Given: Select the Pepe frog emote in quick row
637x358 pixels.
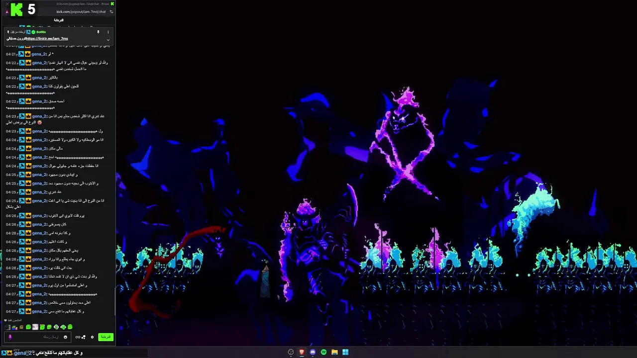Looking at the screenshot, I should [14, 327].
